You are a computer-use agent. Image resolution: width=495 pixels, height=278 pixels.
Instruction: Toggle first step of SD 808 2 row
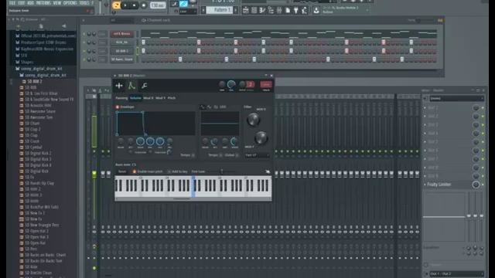144,51
